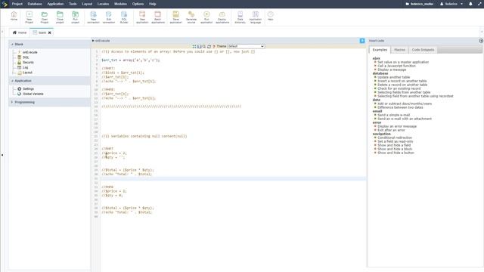Click the Help toolbar icon
The width and height of the screenshot is (484, 272).
(x=271, y=16)
